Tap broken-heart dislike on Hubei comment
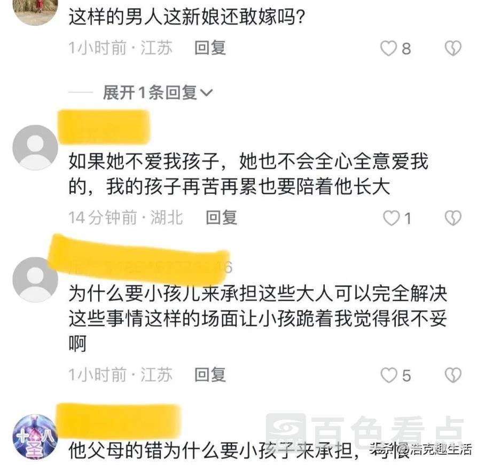Image resolution: width=477 pixels, height=465 pixels. click(453, 218)
